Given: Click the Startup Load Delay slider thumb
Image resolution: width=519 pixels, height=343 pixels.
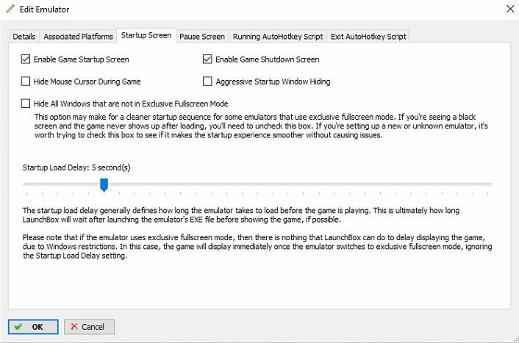Looking at the screenshot, I should pos(104,185).
